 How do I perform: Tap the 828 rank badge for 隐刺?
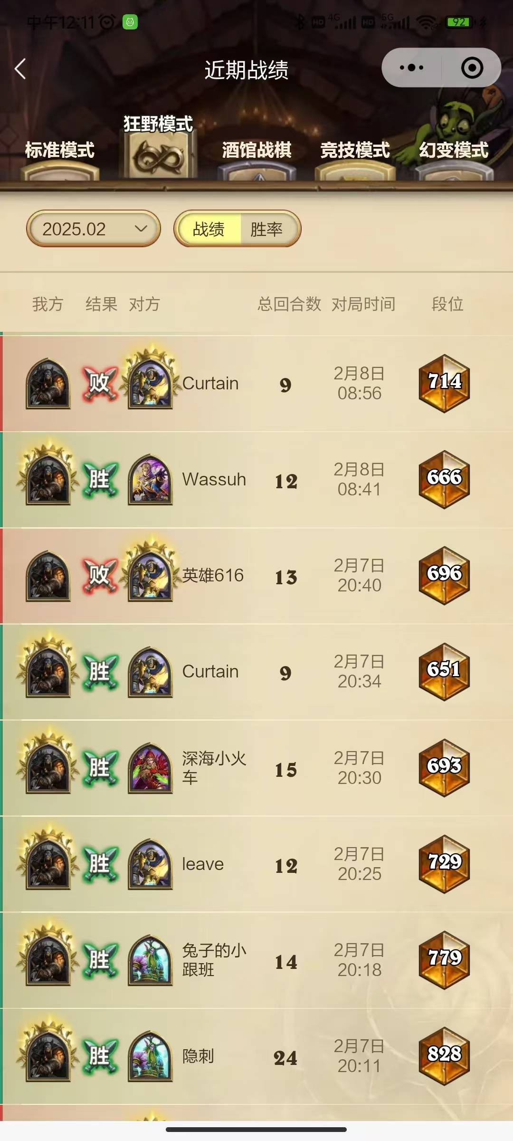click(444, 1056)
